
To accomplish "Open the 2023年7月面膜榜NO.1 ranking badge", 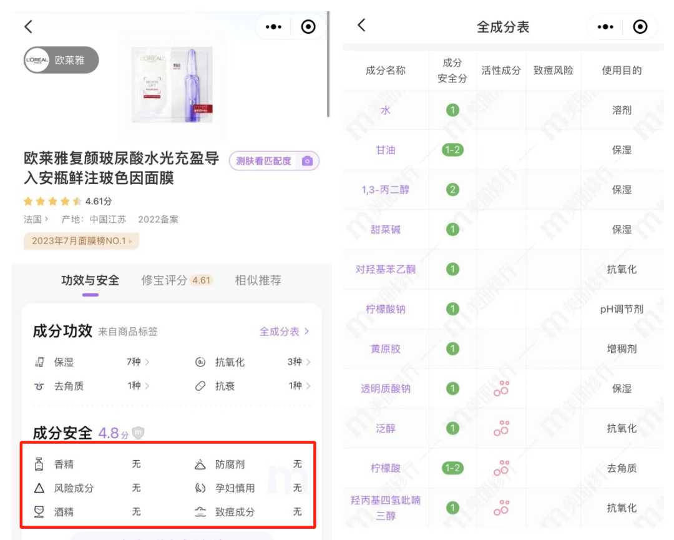I will [81, 241].
